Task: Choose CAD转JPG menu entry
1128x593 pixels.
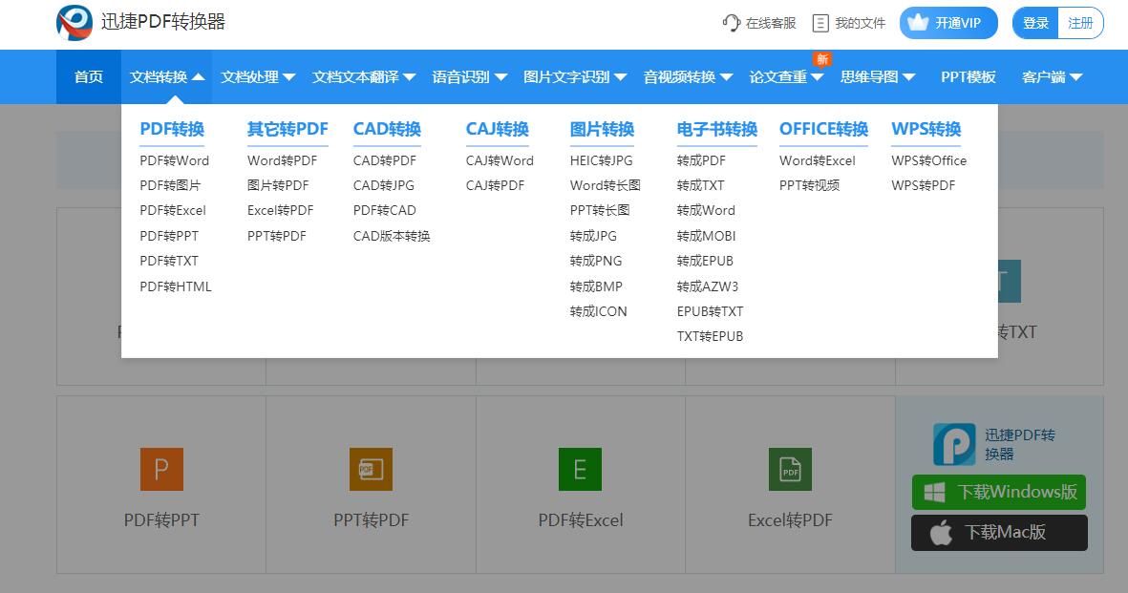Action: pos(383,185)
